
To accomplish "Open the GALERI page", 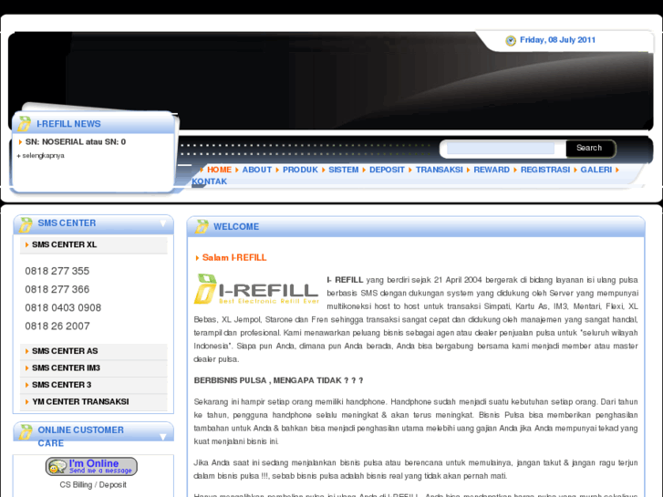I will [596, 170].
